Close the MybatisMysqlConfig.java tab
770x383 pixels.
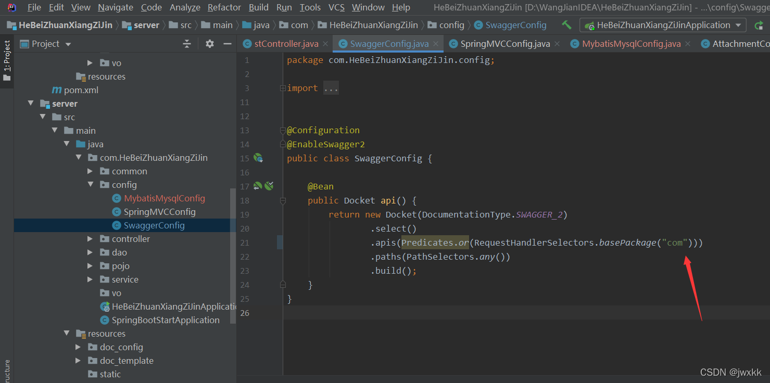click(688, 44)
